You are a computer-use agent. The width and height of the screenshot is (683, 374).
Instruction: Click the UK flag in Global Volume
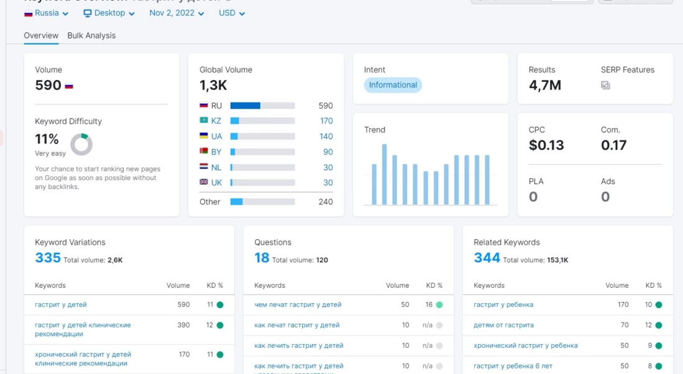(x=203, y=183)
